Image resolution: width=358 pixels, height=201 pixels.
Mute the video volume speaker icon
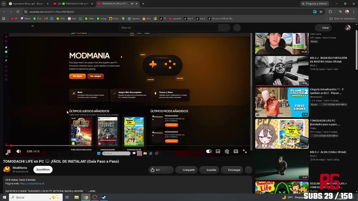tap(18, 151)
